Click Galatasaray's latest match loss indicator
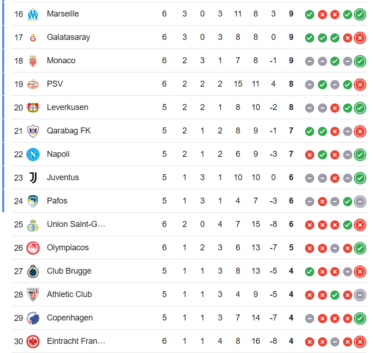Screen dimensions: 373x353 [360, 38]
